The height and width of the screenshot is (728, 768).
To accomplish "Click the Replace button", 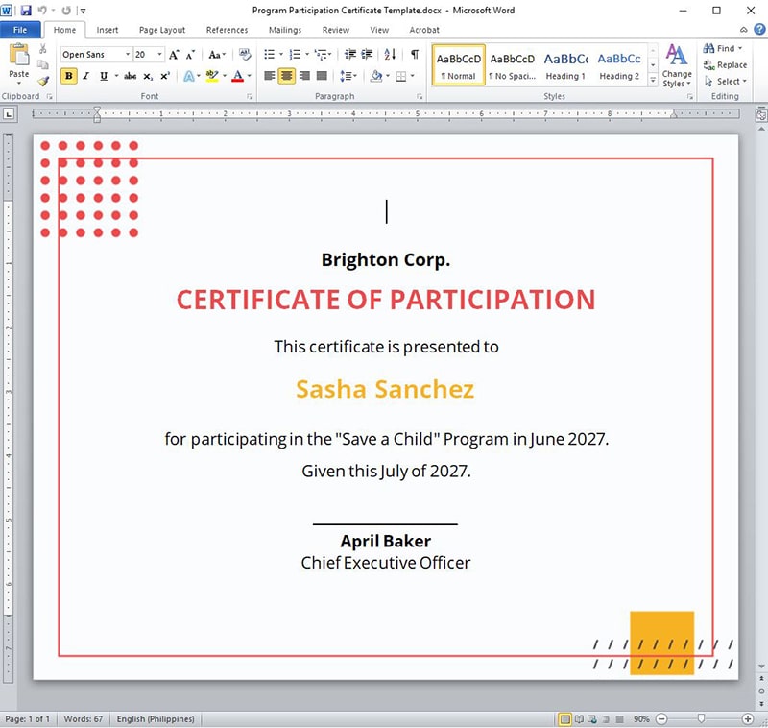I will click(725, 65).
